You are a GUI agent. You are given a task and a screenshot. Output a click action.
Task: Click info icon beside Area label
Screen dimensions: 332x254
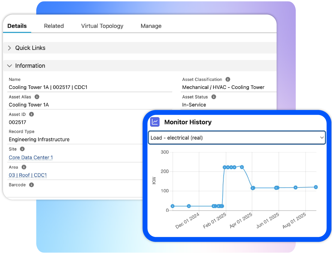click(24, 167)
